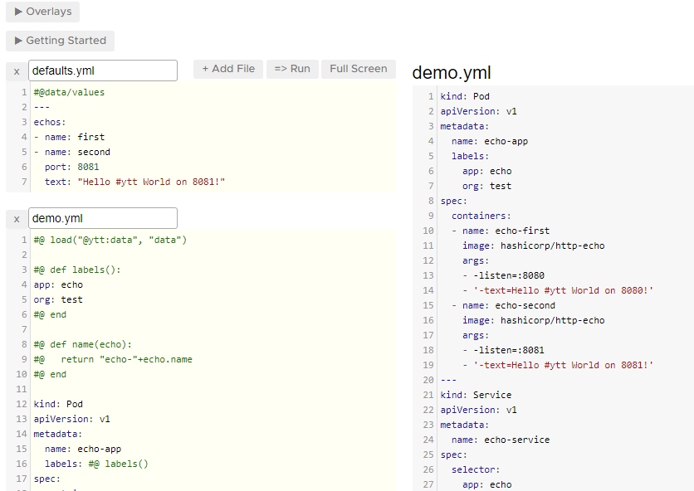694x491 pixels.
Task: Click the '#@ def name(echo):' line
Action: 83,344
